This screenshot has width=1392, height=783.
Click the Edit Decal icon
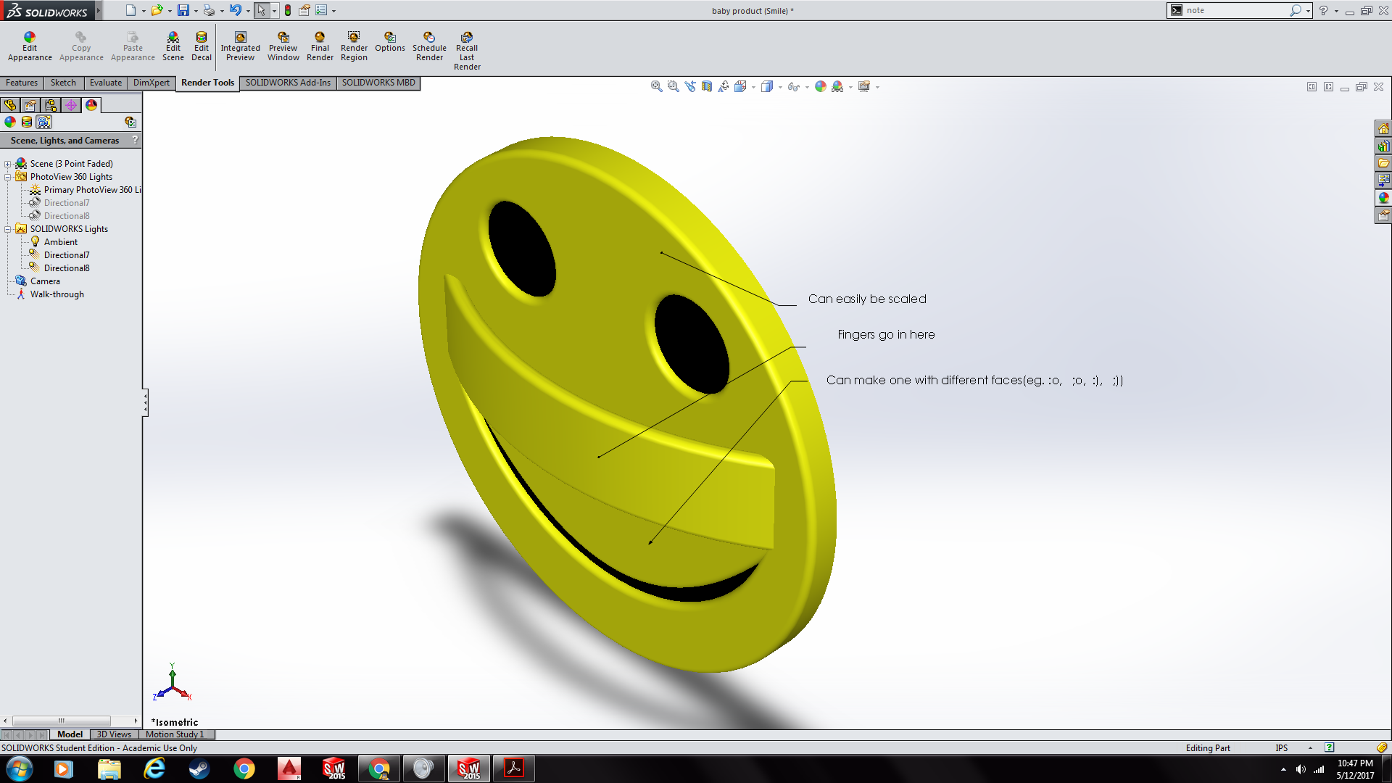202,46
